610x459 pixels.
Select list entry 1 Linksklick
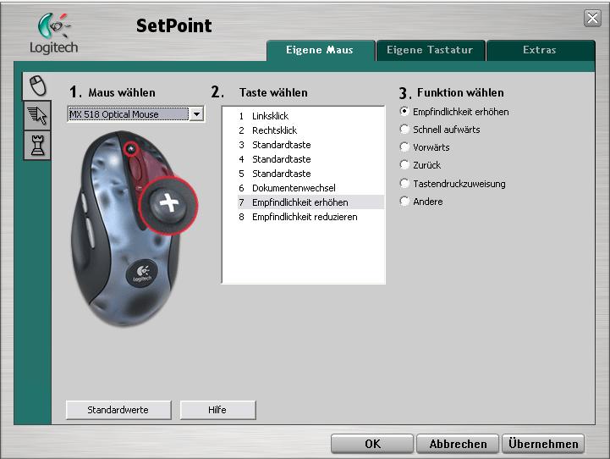tap(310, 116)
